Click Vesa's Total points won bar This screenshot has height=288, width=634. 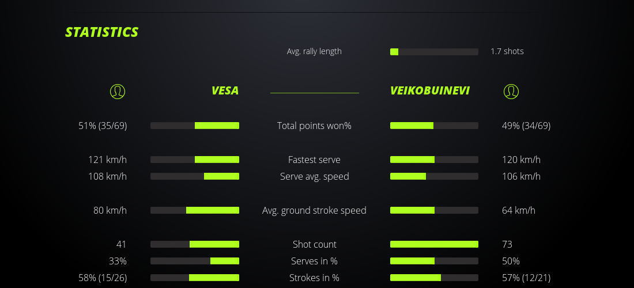point(195,126)
